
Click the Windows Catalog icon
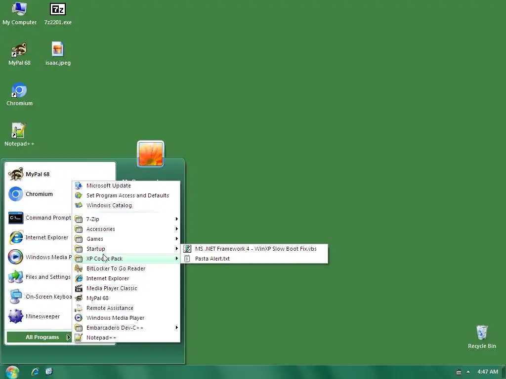[x=79, y=205]
